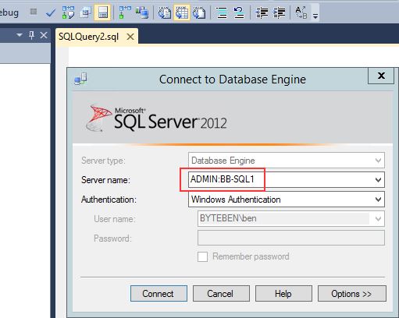The image size is (399, 318).
Task: Click the Connect to Database Engine dialog icon
Action: click(80, 79)
